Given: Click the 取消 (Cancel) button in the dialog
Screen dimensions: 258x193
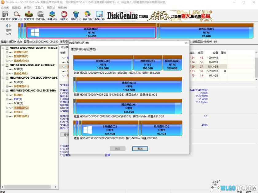Looking at the screenshot, I should pyautogui.click(x=140, y=148).
